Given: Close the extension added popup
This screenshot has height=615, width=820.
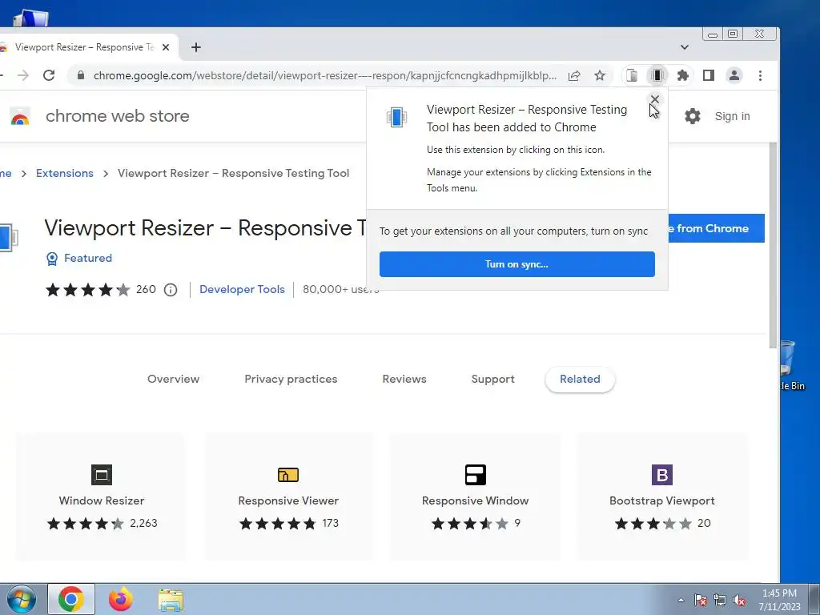Looking at the screenshot, I should click(x=655, y=98).
